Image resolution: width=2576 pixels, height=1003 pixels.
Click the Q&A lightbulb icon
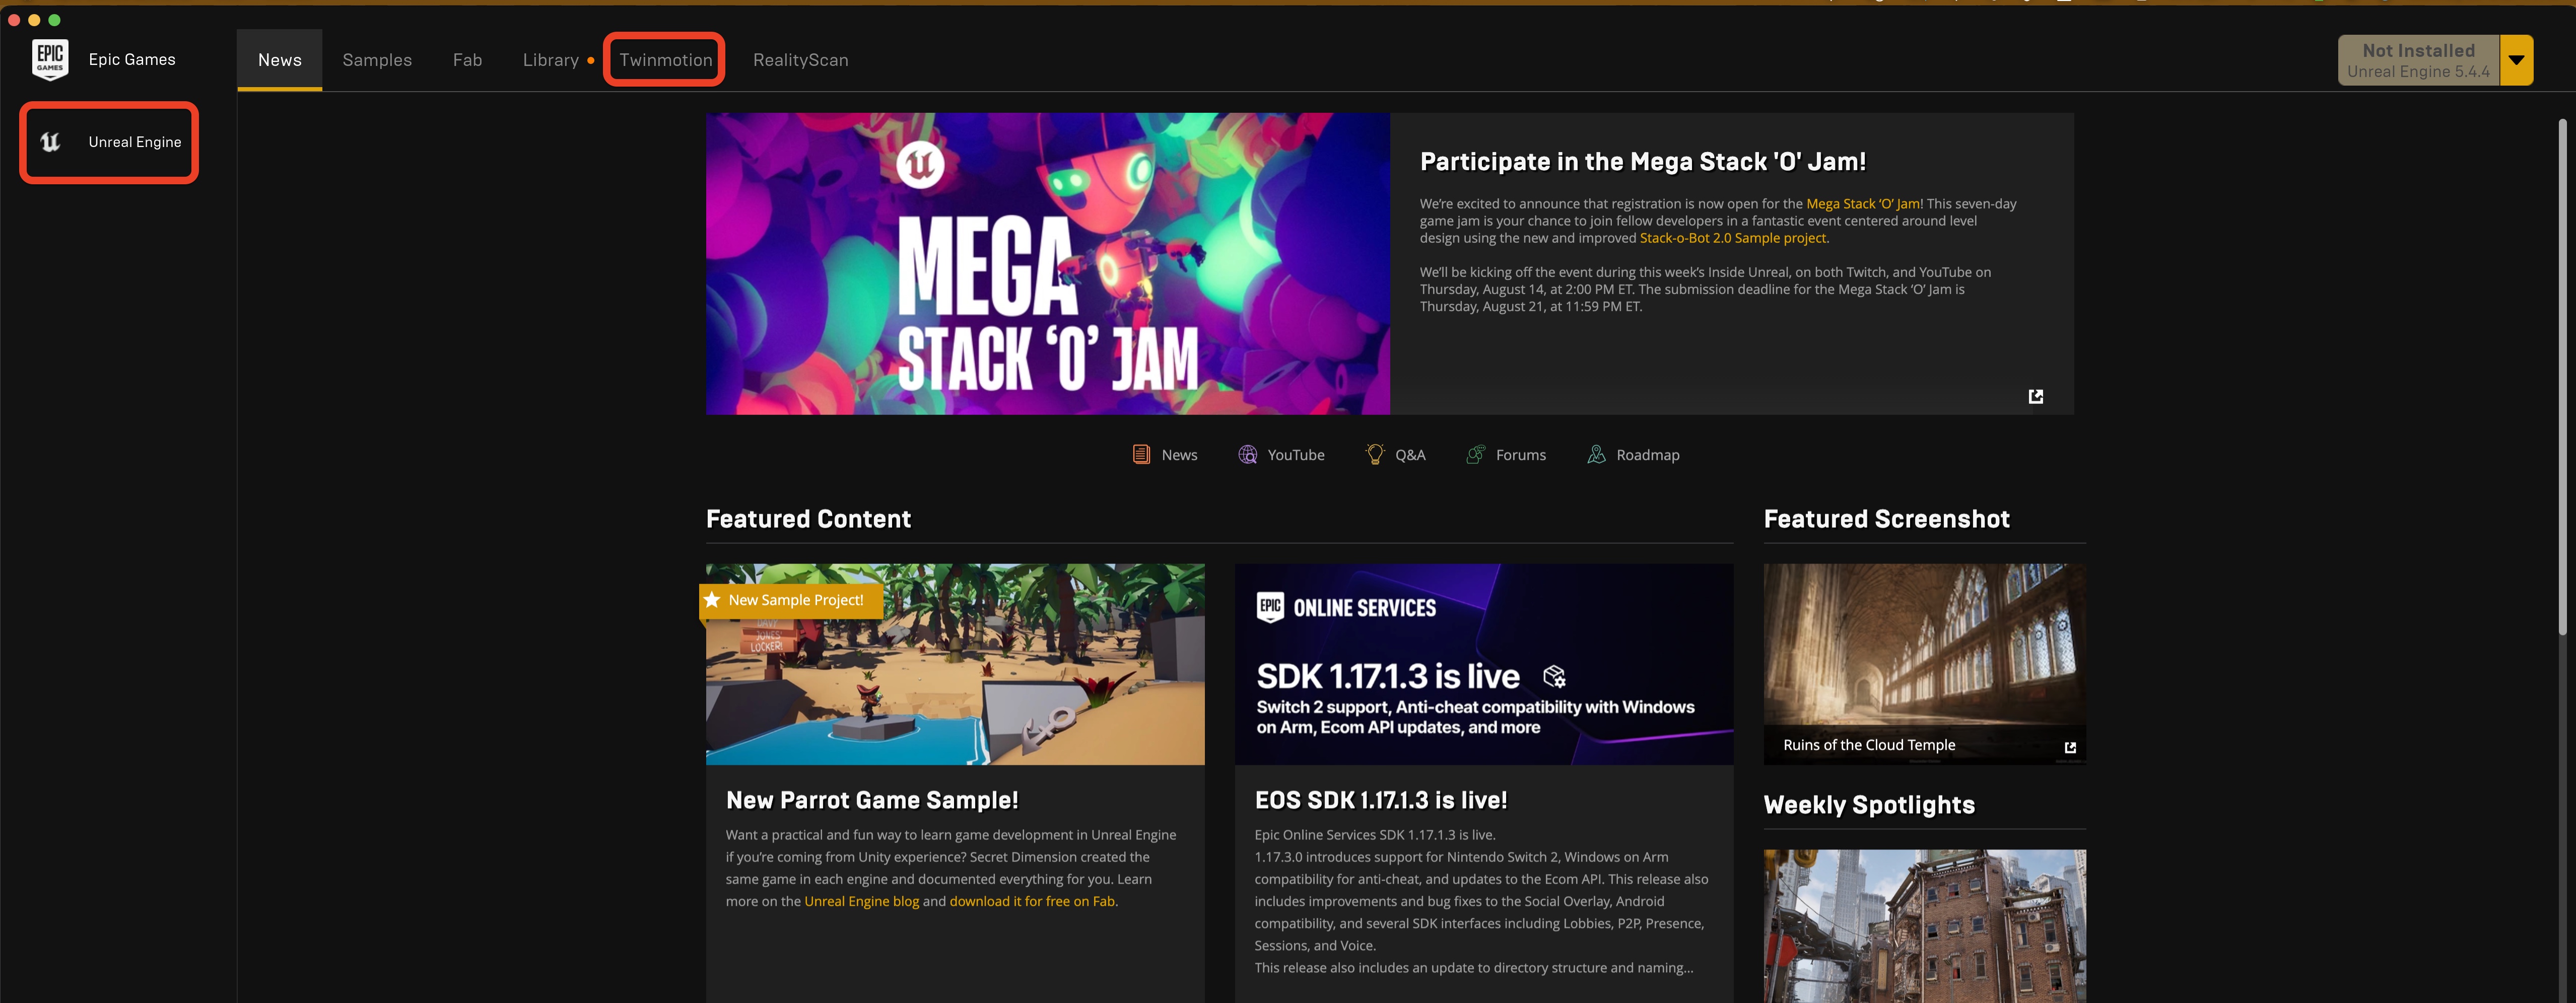(1375, 454)
